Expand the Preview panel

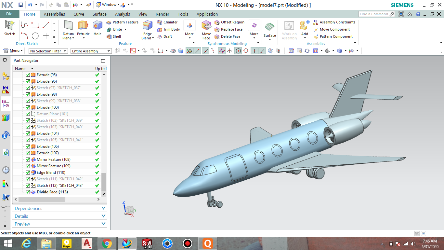click(x=60, y=224)
